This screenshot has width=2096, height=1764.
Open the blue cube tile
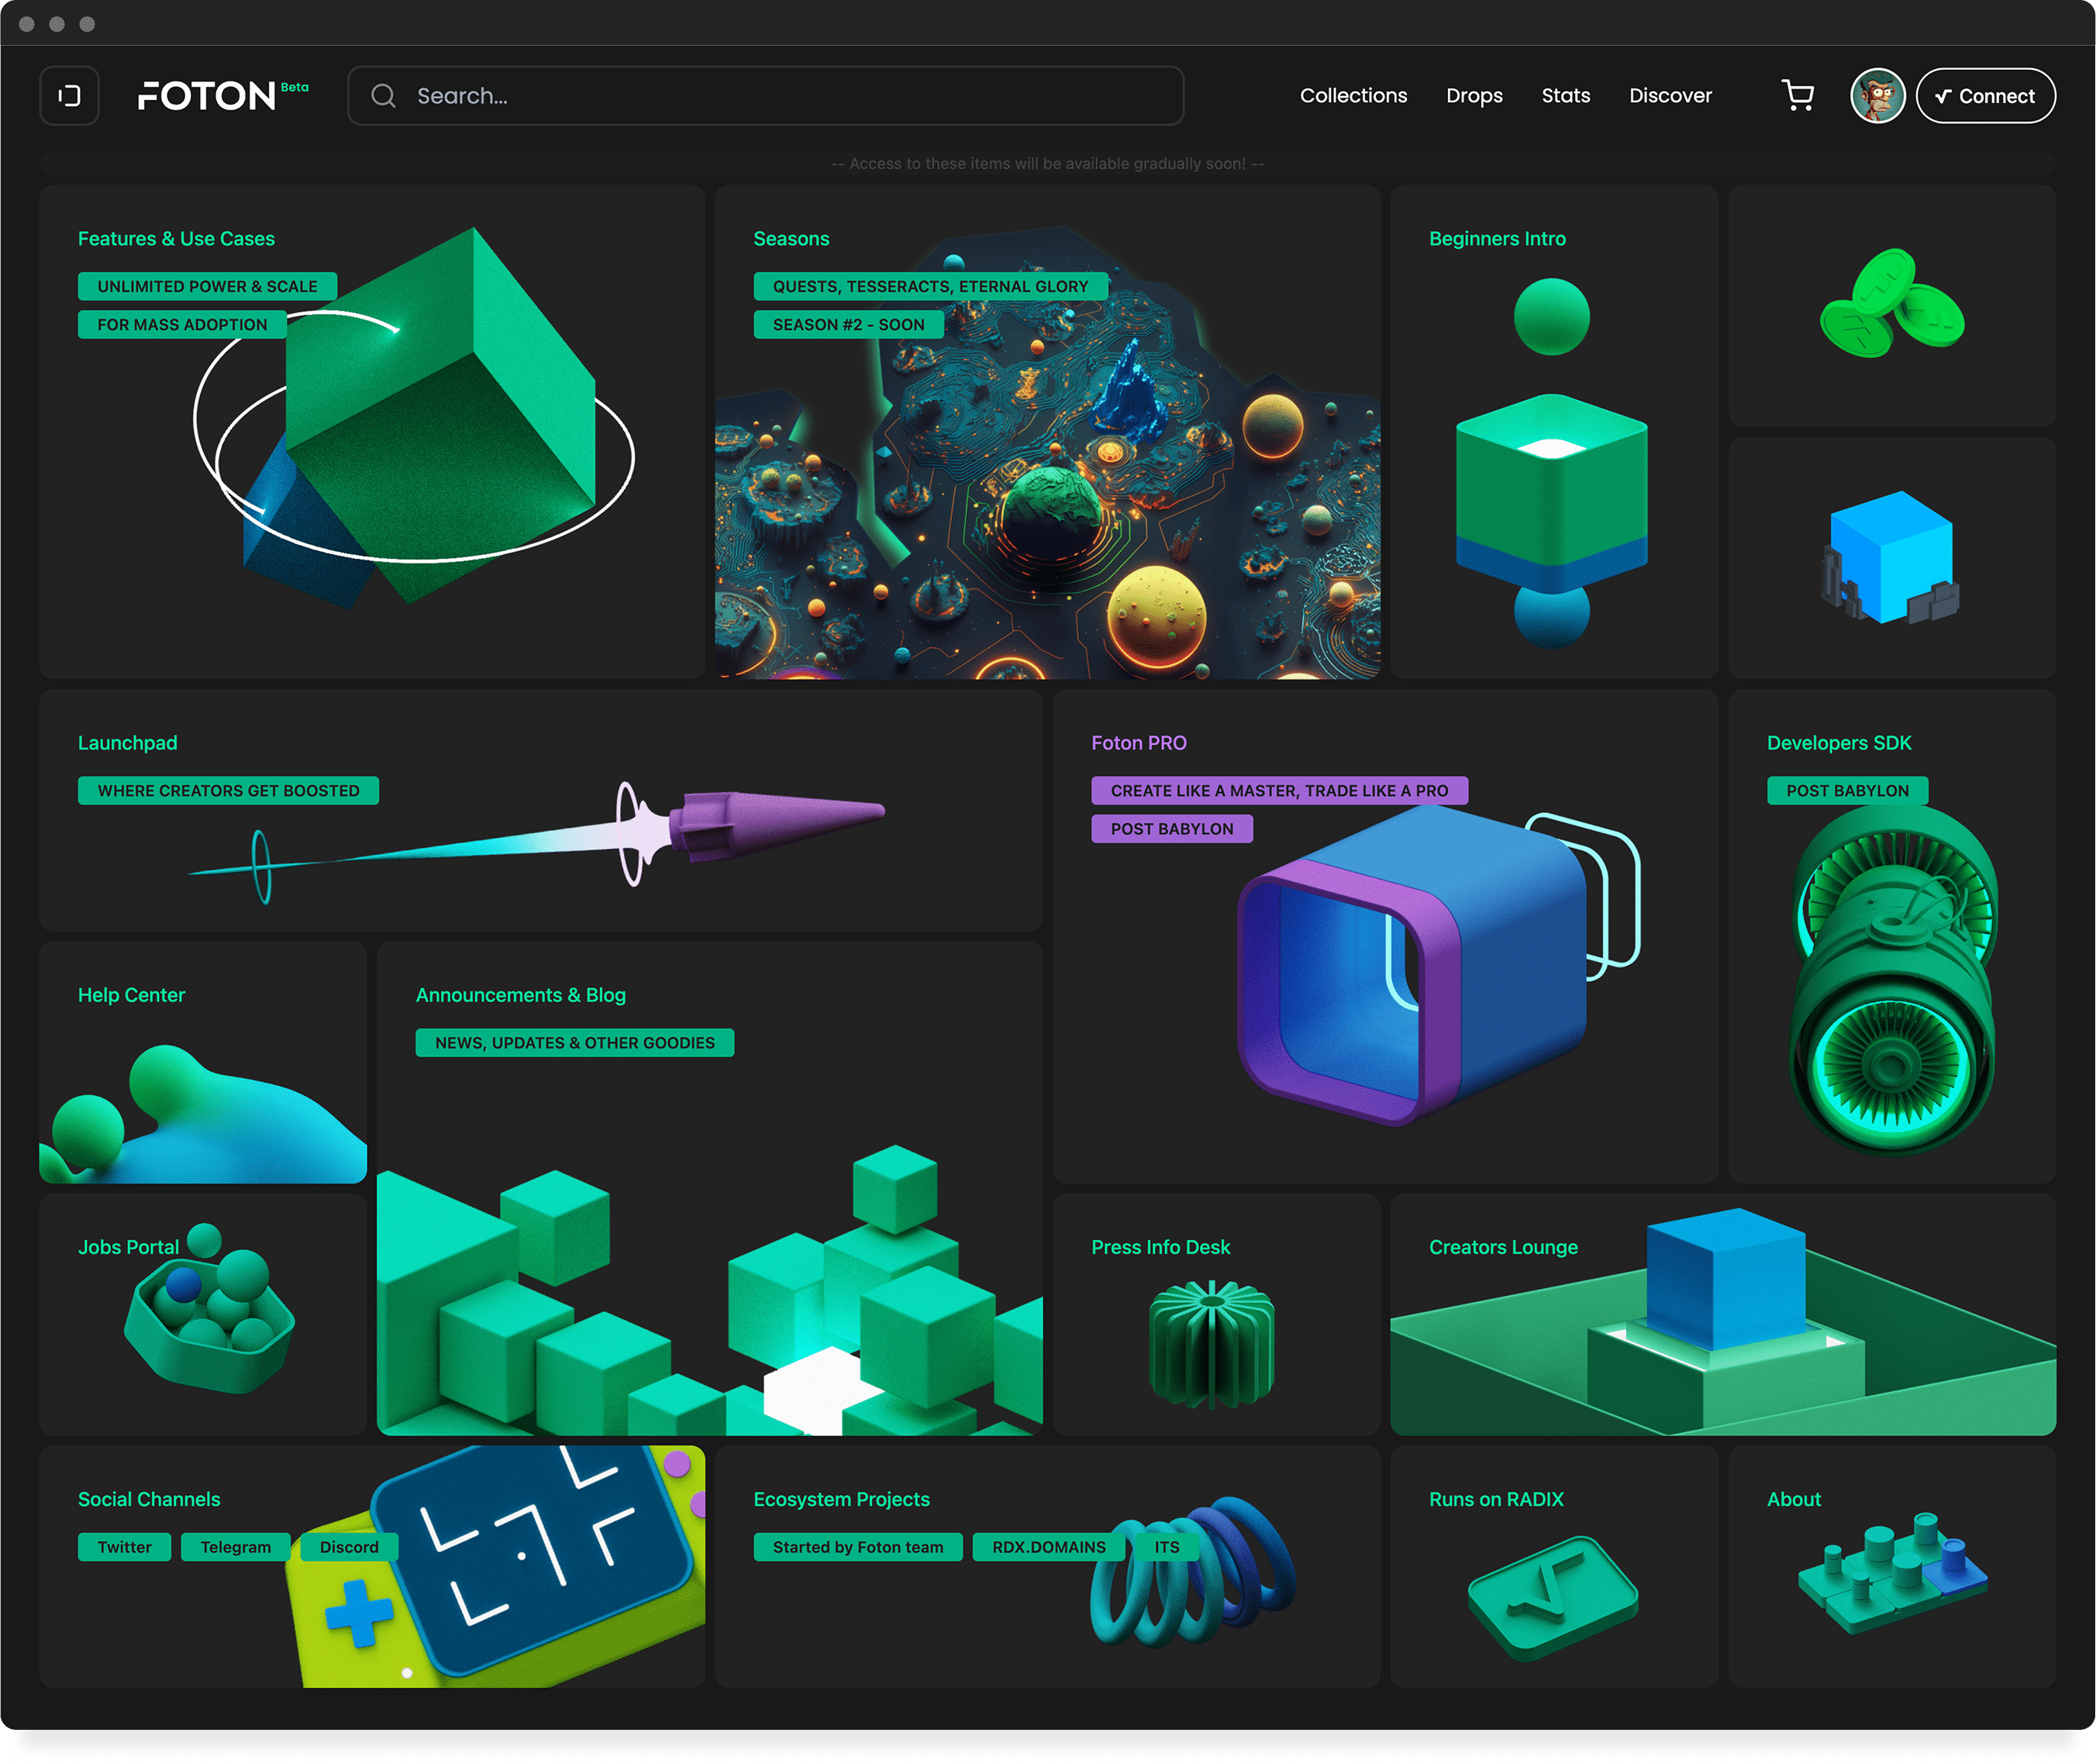click(x=1891, y=558)
